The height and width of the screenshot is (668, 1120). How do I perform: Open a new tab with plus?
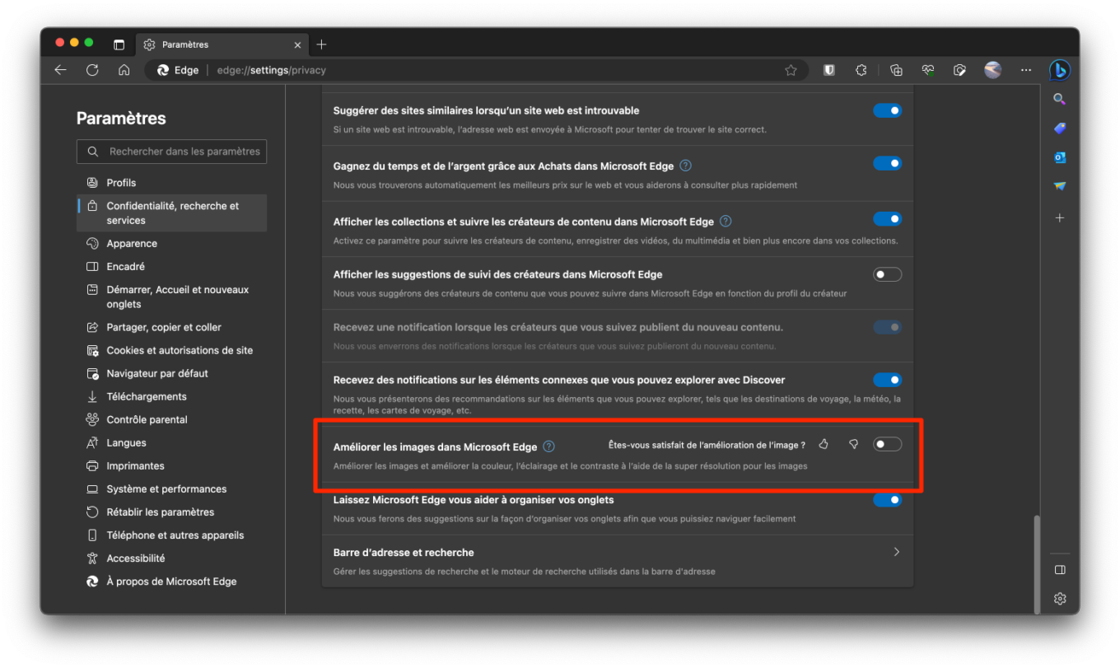tap(321, 44)
